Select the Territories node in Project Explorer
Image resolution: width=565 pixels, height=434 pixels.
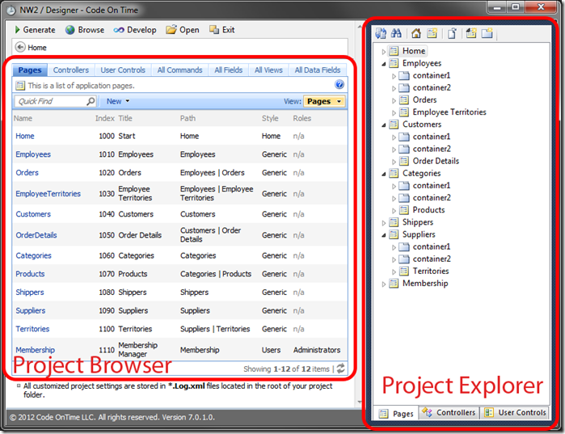(431, 271)
